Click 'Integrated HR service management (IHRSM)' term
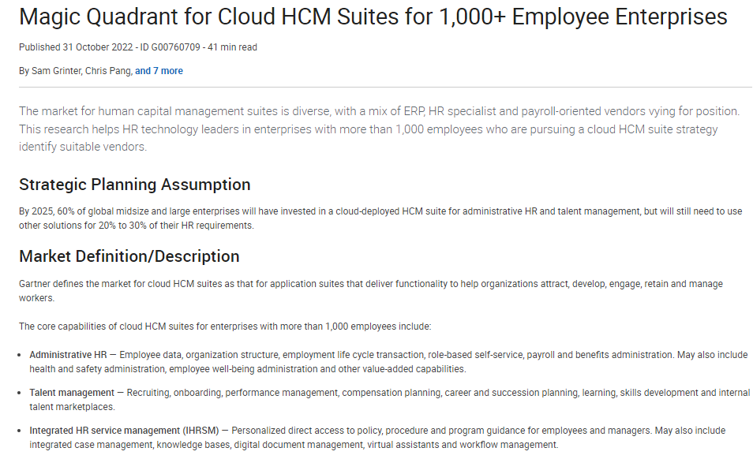Screen dimensions: 753x459 (x=124, y=431)
